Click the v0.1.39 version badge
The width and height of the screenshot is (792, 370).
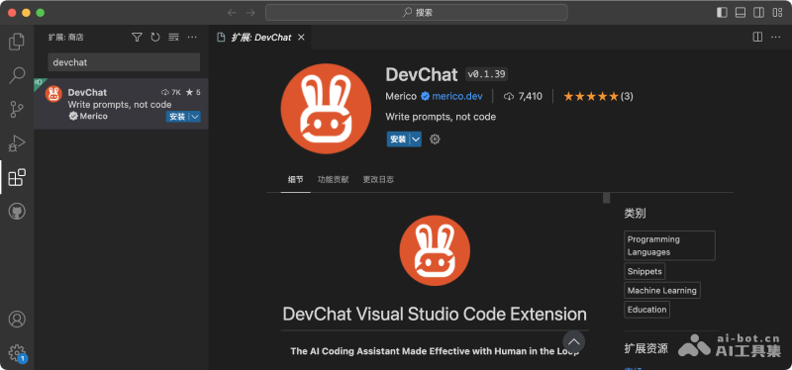[x=486, y=75]
